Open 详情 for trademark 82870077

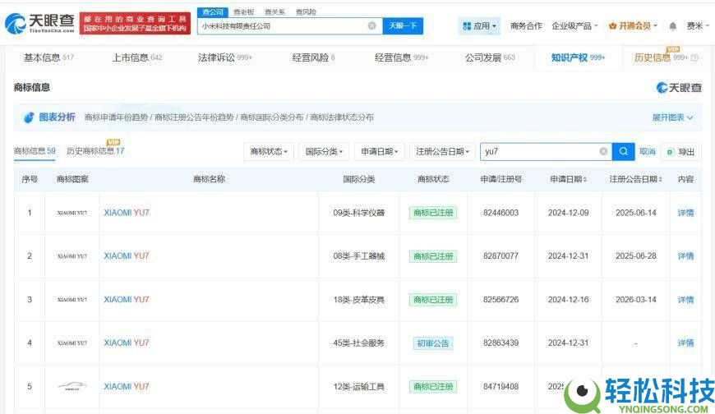pos(685,256)
